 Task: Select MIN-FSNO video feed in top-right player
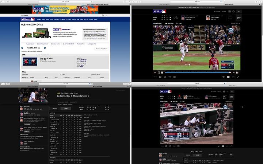[169, 23]
